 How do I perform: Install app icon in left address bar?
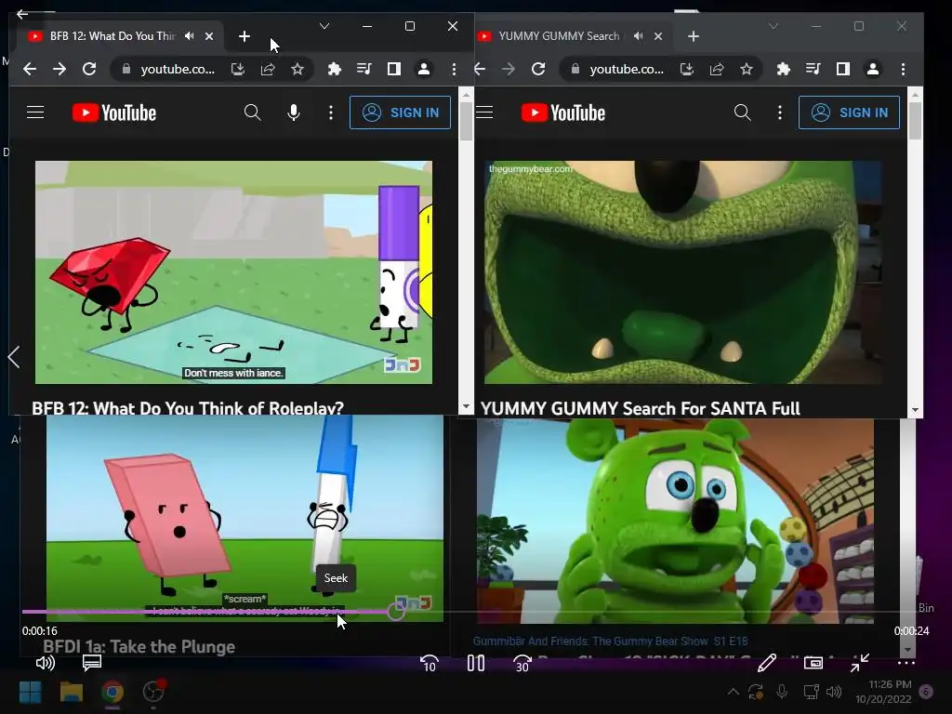(238, 69)
